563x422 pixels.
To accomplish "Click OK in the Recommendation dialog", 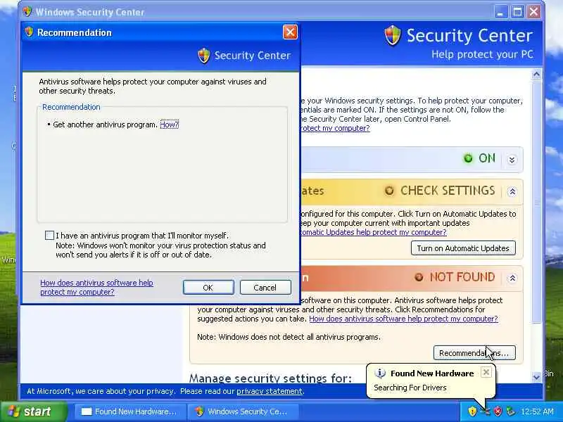I will [x=208, y=288].
